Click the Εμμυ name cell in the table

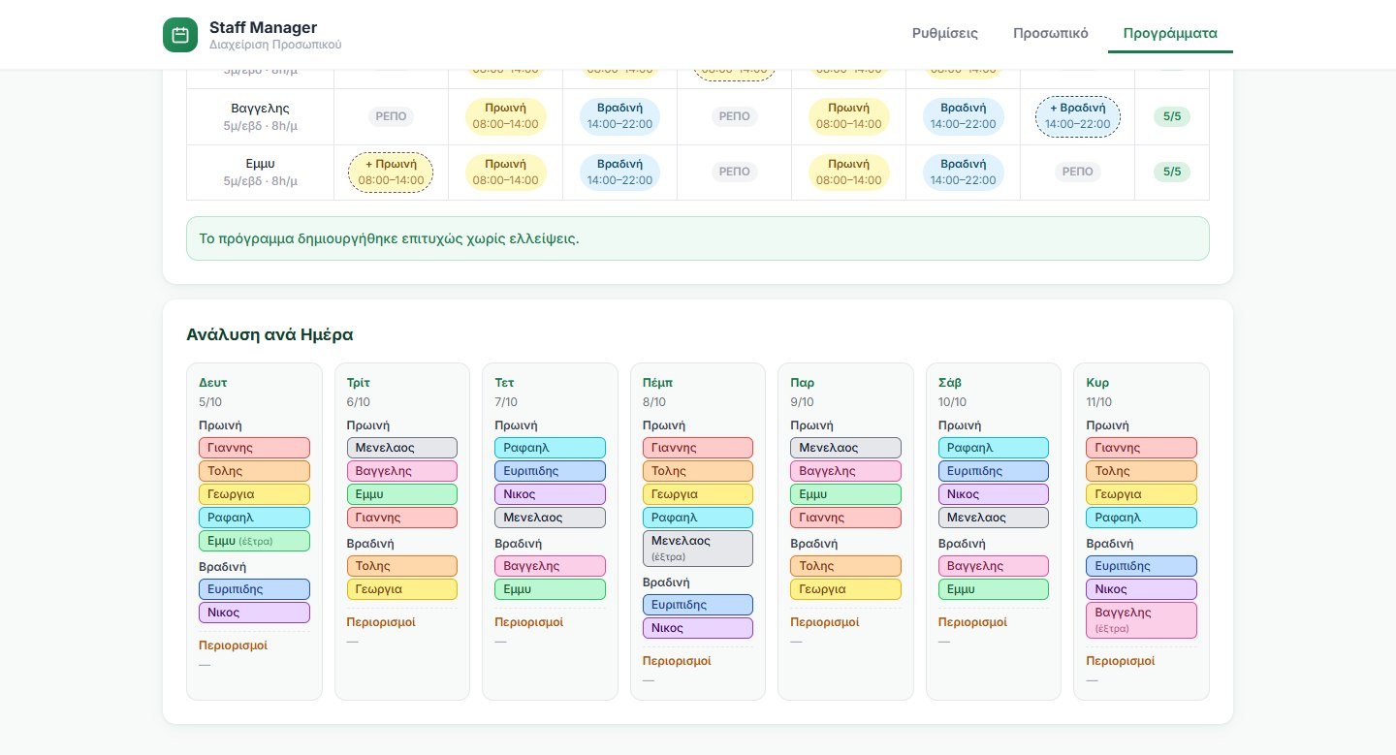click(260, 173)
